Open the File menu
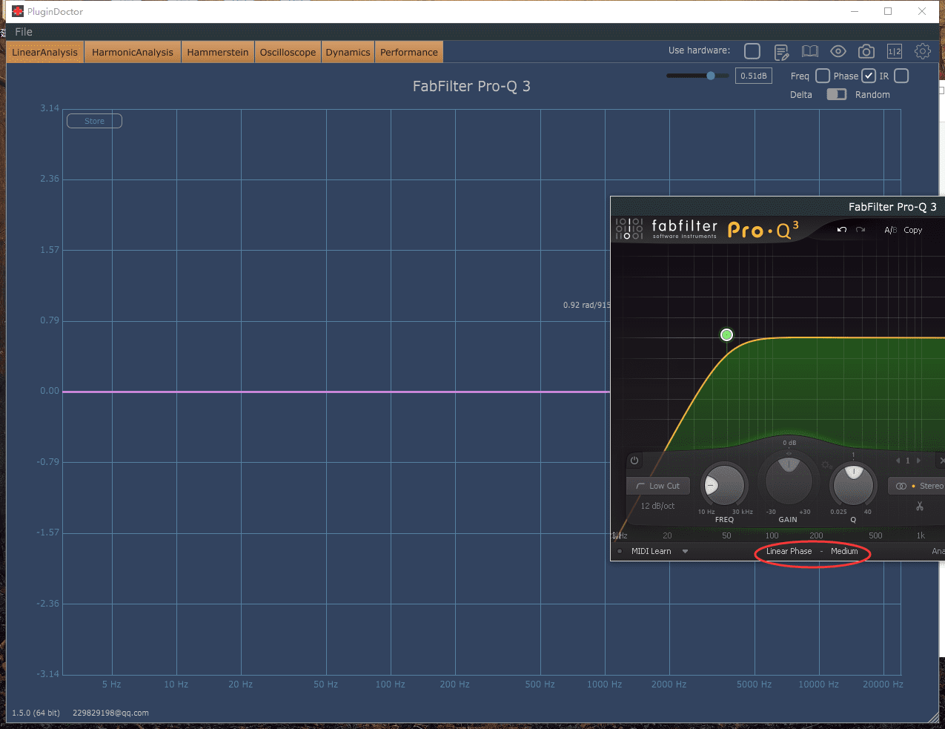Image resolution: width=945 pixels, height=729 pixels. pyautogui.click(x=24, y=32)
